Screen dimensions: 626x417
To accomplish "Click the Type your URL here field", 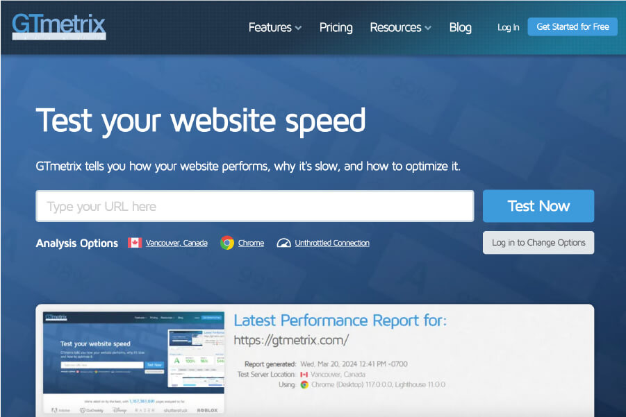I will [x=255, y=206].
